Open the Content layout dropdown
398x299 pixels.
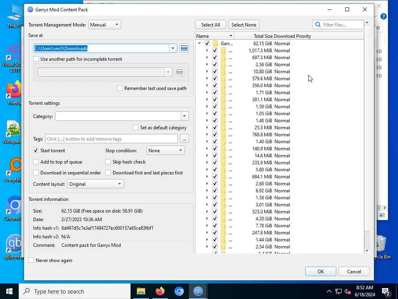(x=96, y=184)
